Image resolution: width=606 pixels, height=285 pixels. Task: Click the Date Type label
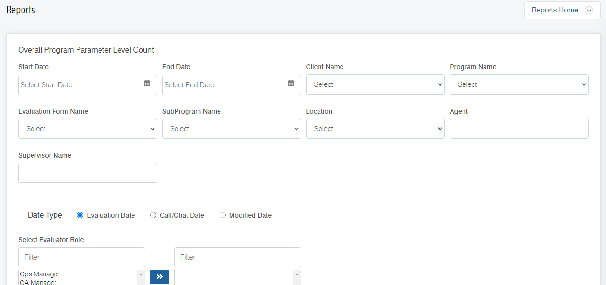[x=45, y=215]
